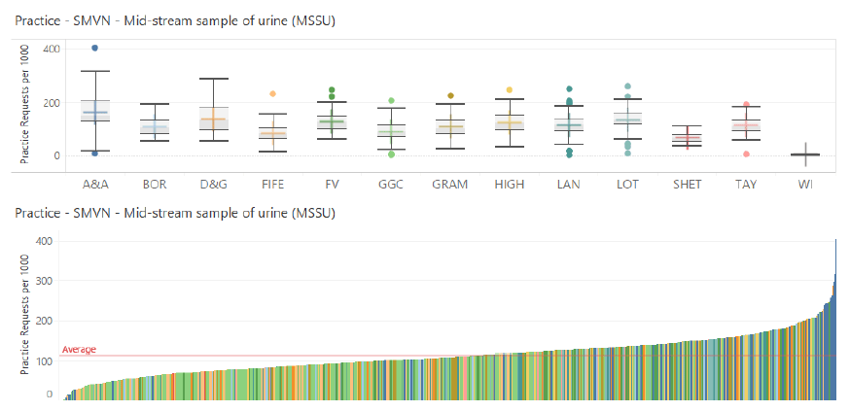The height and width of the screenshot is (411, 850).
Task: Click the HIGH yellow outlier dot
Action: pos(510,90)
